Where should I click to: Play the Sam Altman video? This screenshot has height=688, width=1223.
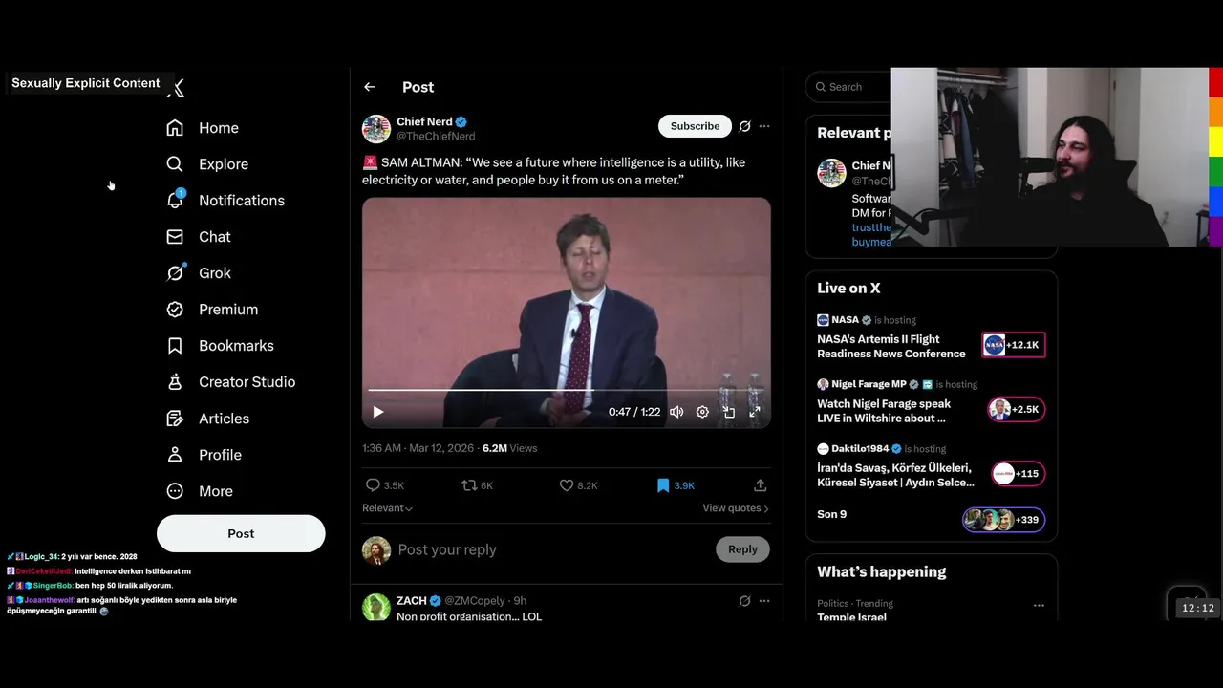pos(378,412)
